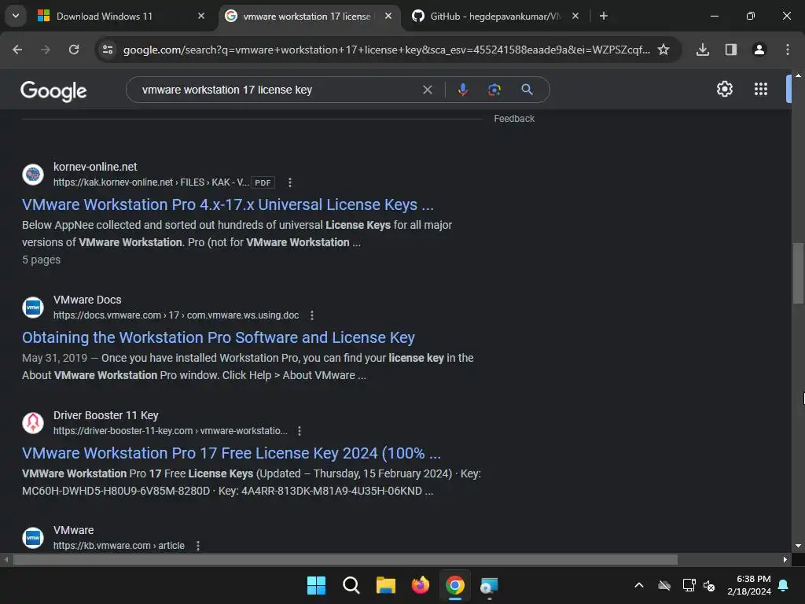Bookmark this page with the star icon
This screenshot has width=805, height=604.
[663, 50]
